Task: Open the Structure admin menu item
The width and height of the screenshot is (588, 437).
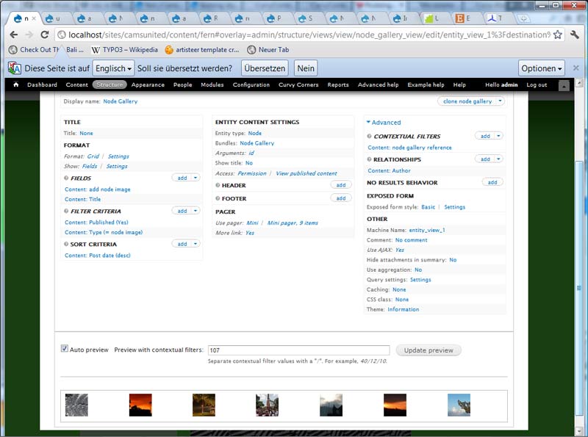Action: [x=110, y=85]
